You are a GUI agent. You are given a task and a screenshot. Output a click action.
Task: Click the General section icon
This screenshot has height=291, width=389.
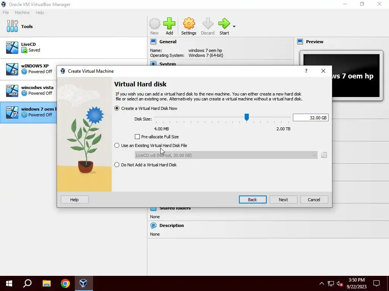pos(153,42)
